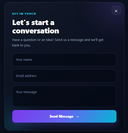Image resolution: width=128 pixels, height=133 pixels.
Task: Submit the form with Send Message button
Action: pyautogui.click(x=64, y=116)
